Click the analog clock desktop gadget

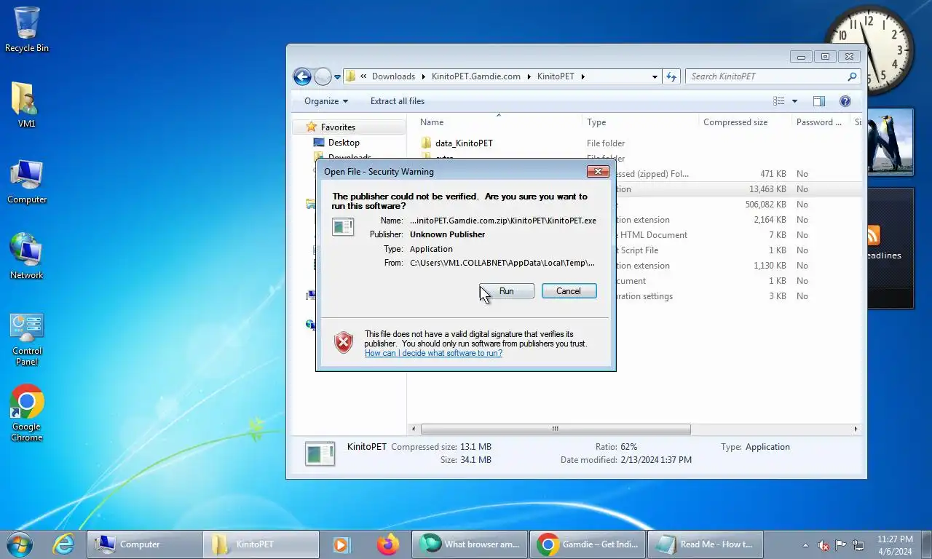(x=869, y=49)
